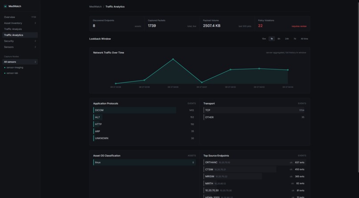This screenshot has height=198, width=359.
Task: Open the Security section
Action: pos(20,41)
